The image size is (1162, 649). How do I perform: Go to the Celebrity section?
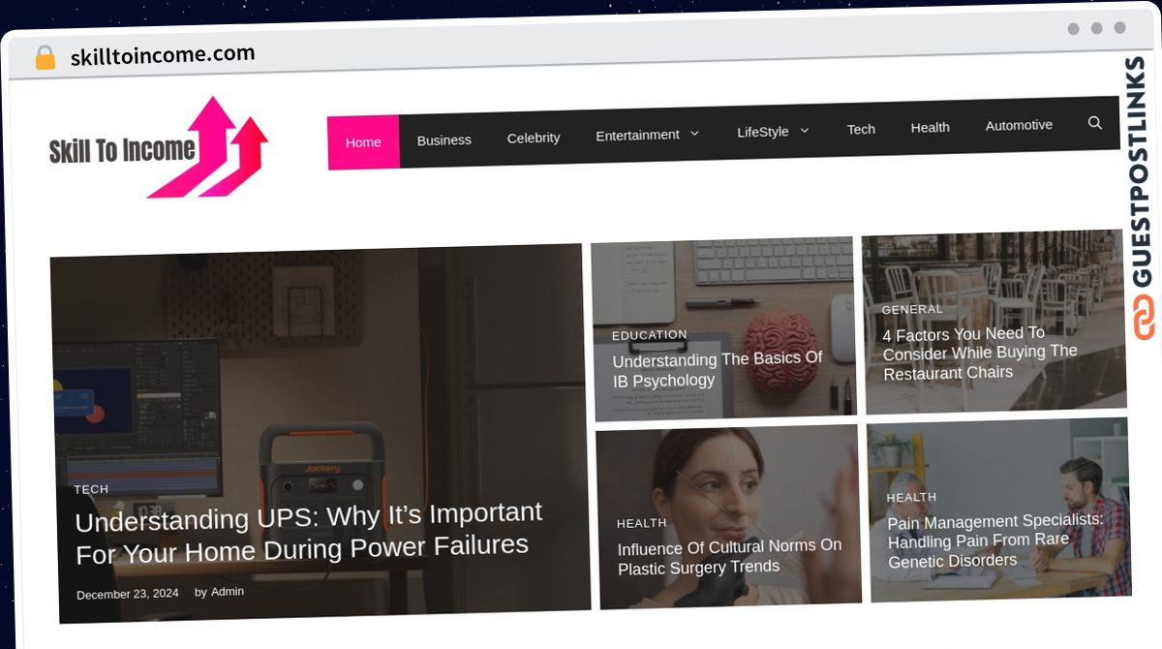point(534,138)
